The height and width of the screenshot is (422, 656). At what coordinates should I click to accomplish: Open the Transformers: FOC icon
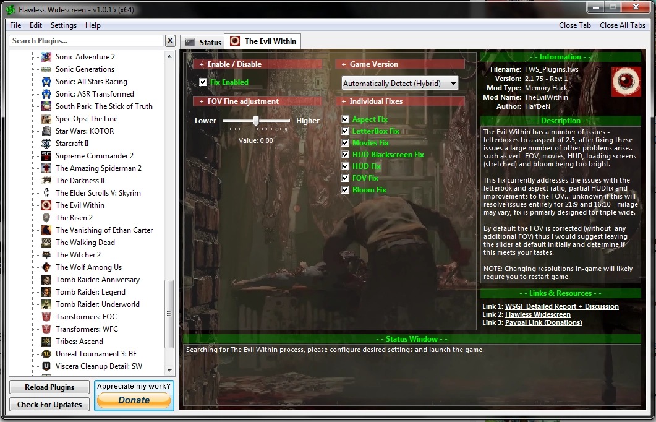46,317
